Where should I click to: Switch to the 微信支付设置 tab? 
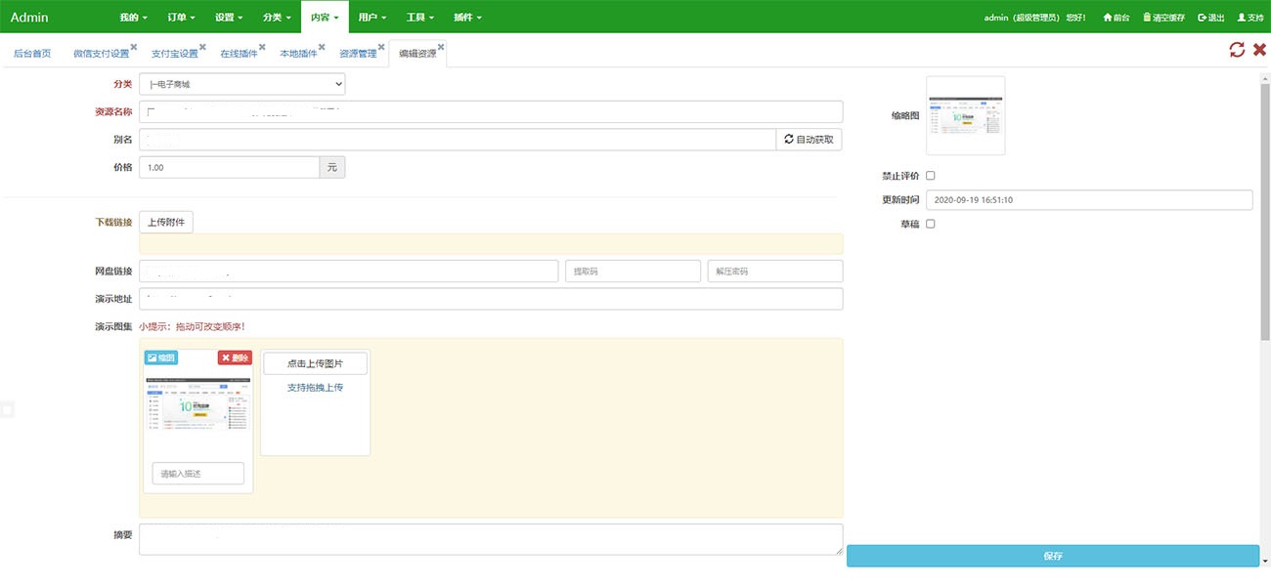(x=101, y=54)
